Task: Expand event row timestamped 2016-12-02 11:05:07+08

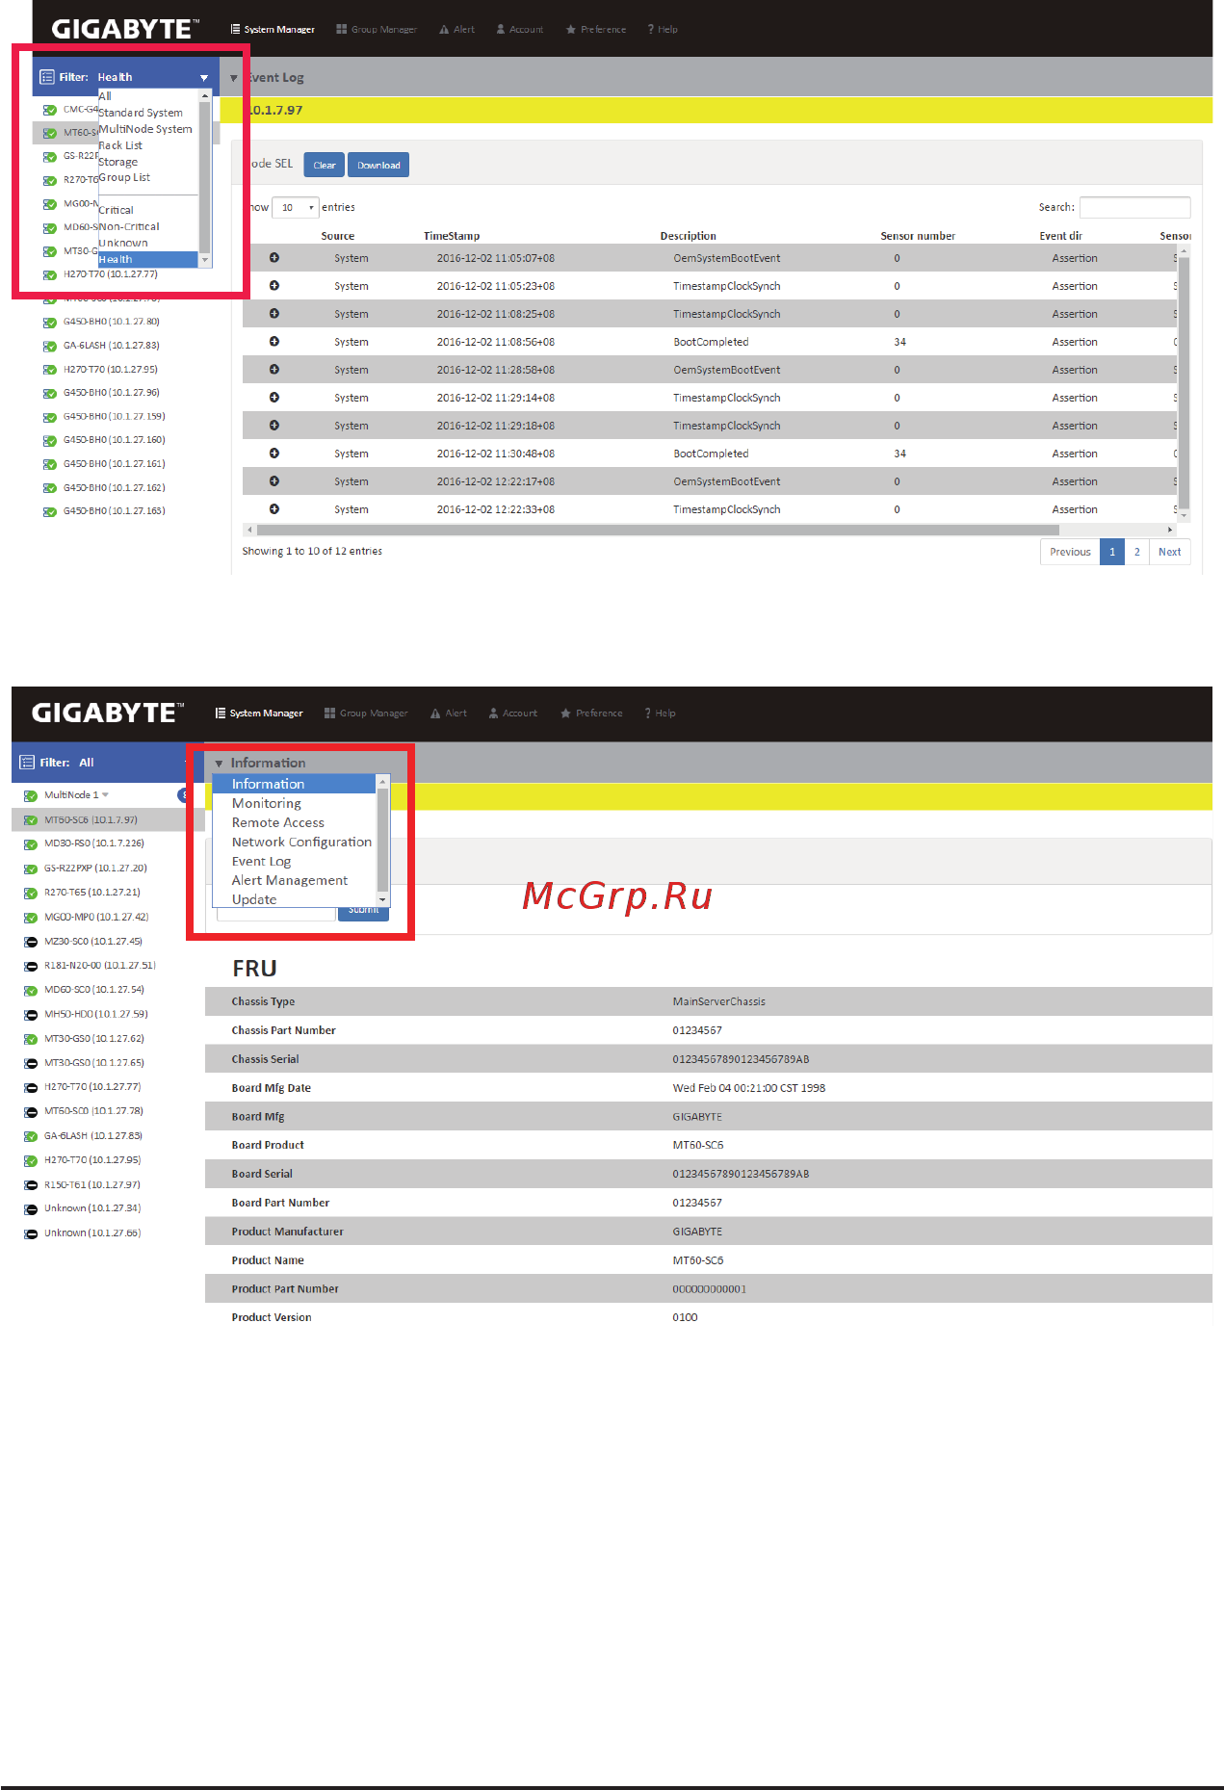Action: click(x=274, y=257)
